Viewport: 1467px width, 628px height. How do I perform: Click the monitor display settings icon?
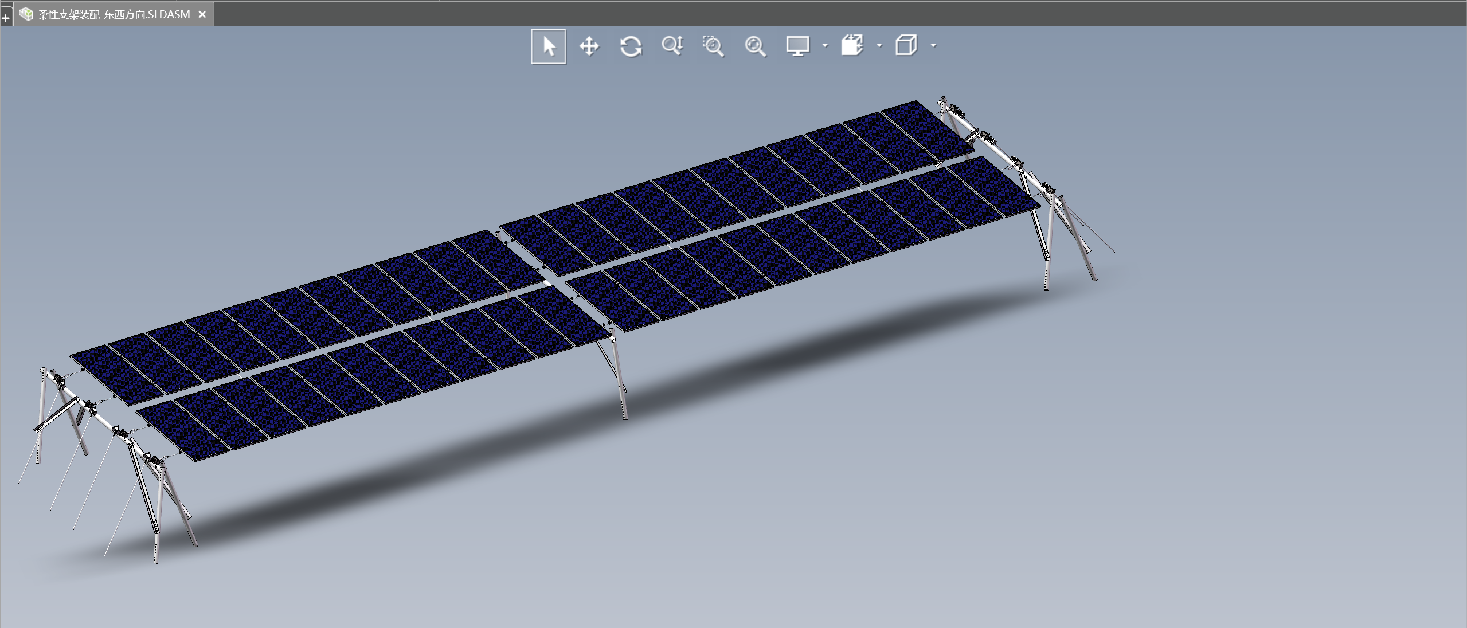tap(797, 46)
